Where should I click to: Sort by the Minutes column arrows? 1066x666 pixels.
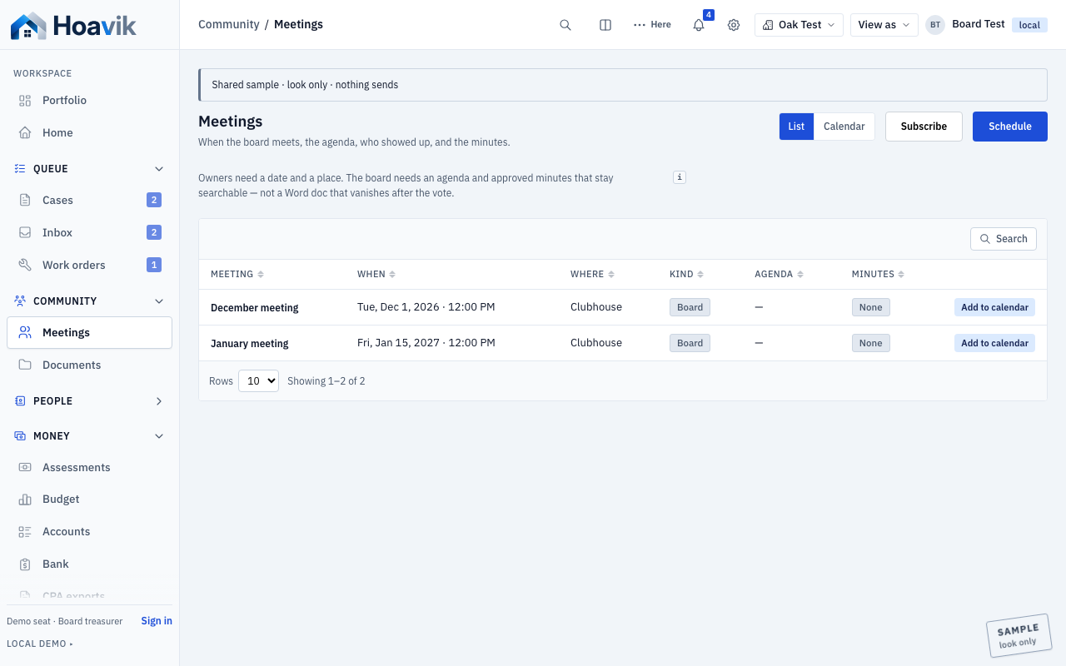pos(901,275)
